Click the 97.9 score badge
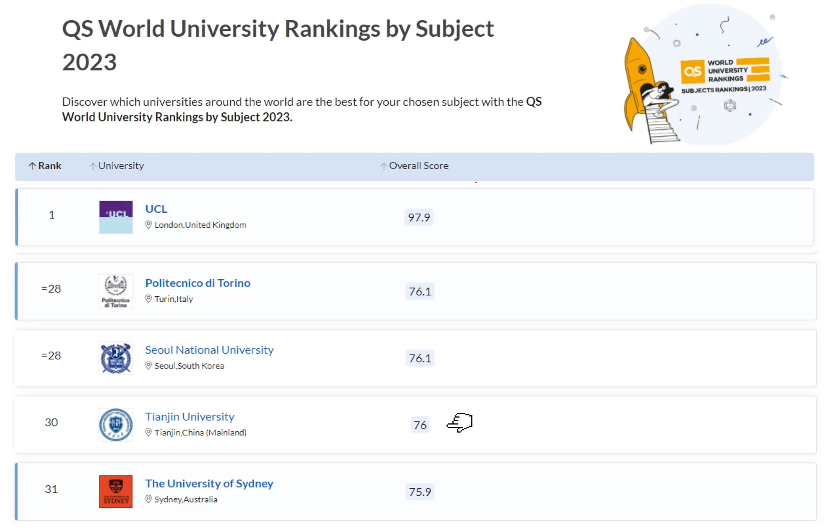This screenshot has width=831, height=530. 419,218
